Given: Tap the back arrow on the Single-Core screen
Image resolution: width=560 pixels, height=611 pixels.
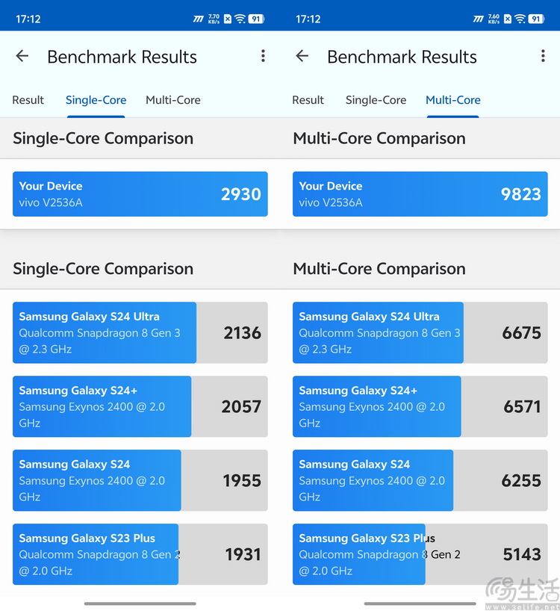Looking at the screenshot, I should point(22,56).
